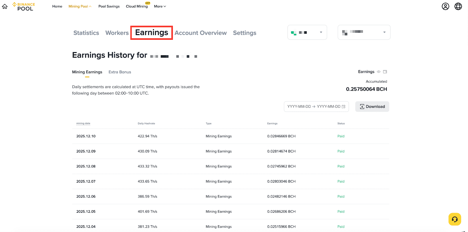Viewport: 468px width, 232px height.
Task: Select the 2025.12.08 date cell
Action: [86, 166]
